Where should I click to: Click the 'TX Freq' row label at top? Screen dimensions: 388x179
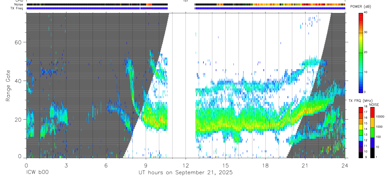(17, 8)
